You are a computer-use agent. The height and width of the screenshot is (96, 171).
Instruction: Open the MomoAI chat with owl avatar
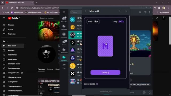(75, 35)
